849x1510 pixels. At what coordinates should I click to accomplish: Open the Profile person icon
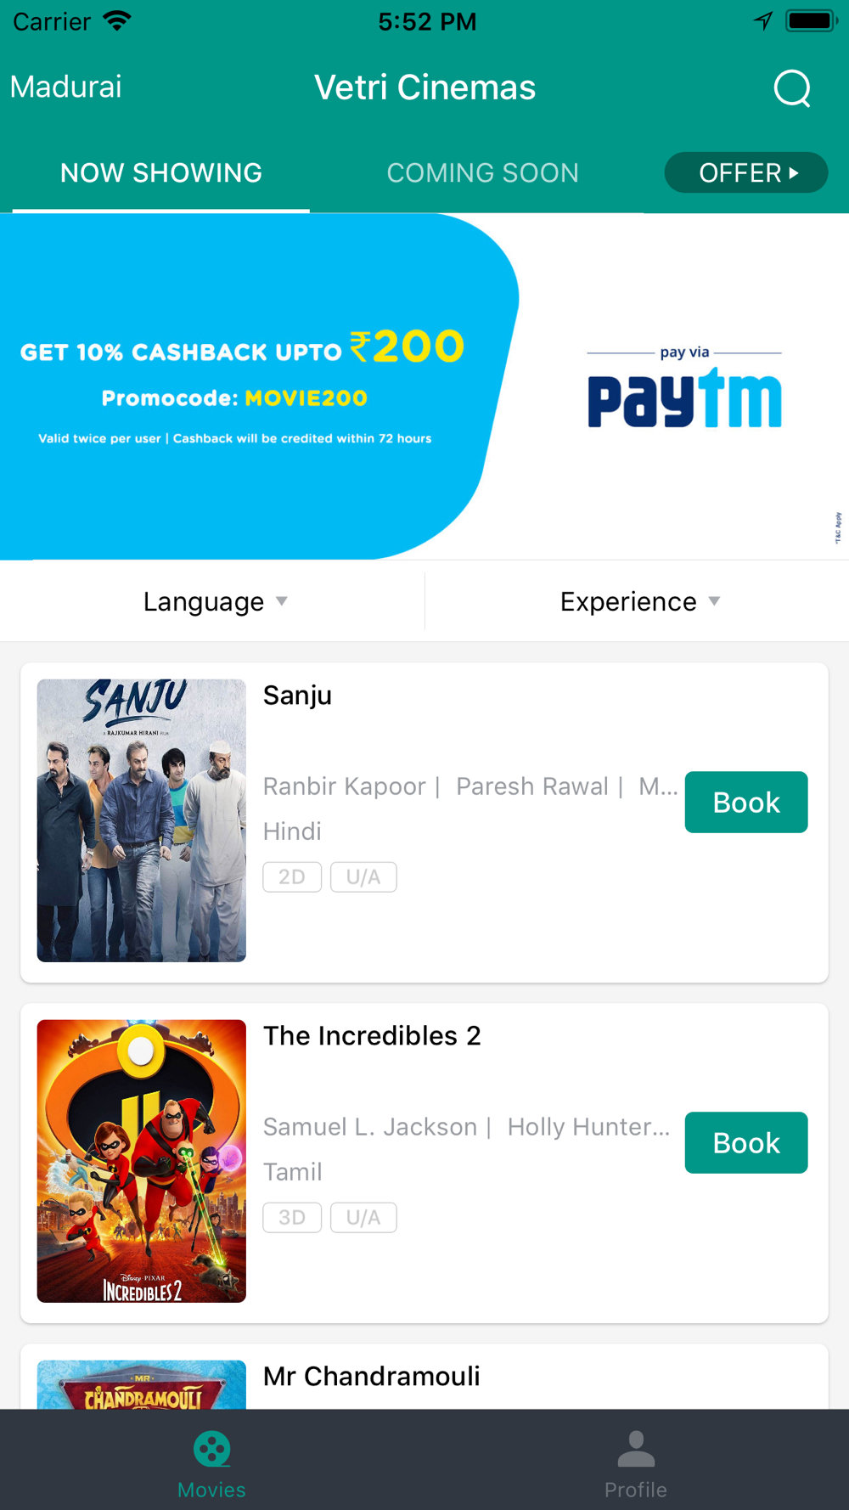click(636, 1449)
